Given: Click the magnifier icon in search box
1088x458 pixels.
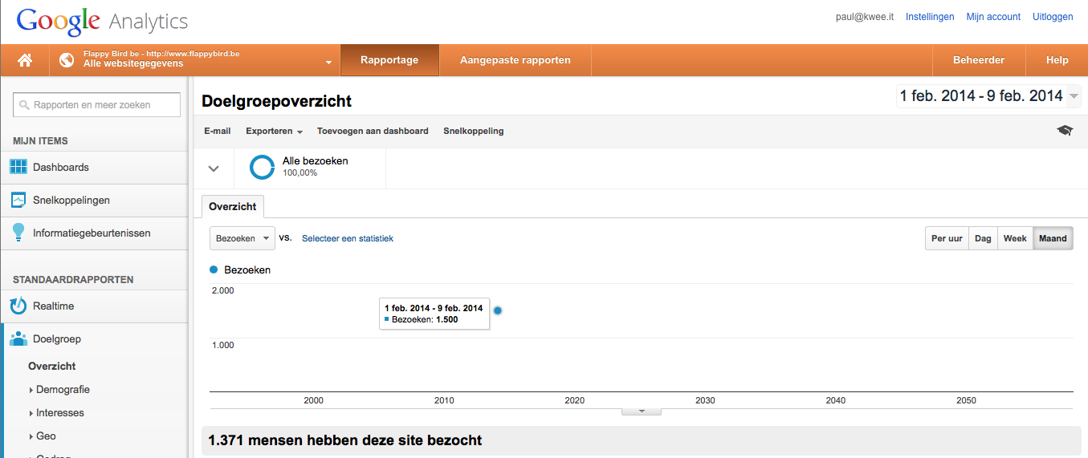Looking at the screenshot, I should tap(24, 105).
